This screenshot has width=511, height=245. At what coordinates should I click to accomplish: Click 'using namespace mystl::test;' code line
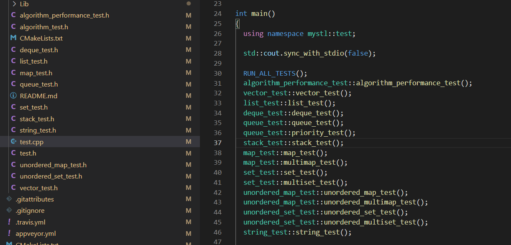(299, 33)
